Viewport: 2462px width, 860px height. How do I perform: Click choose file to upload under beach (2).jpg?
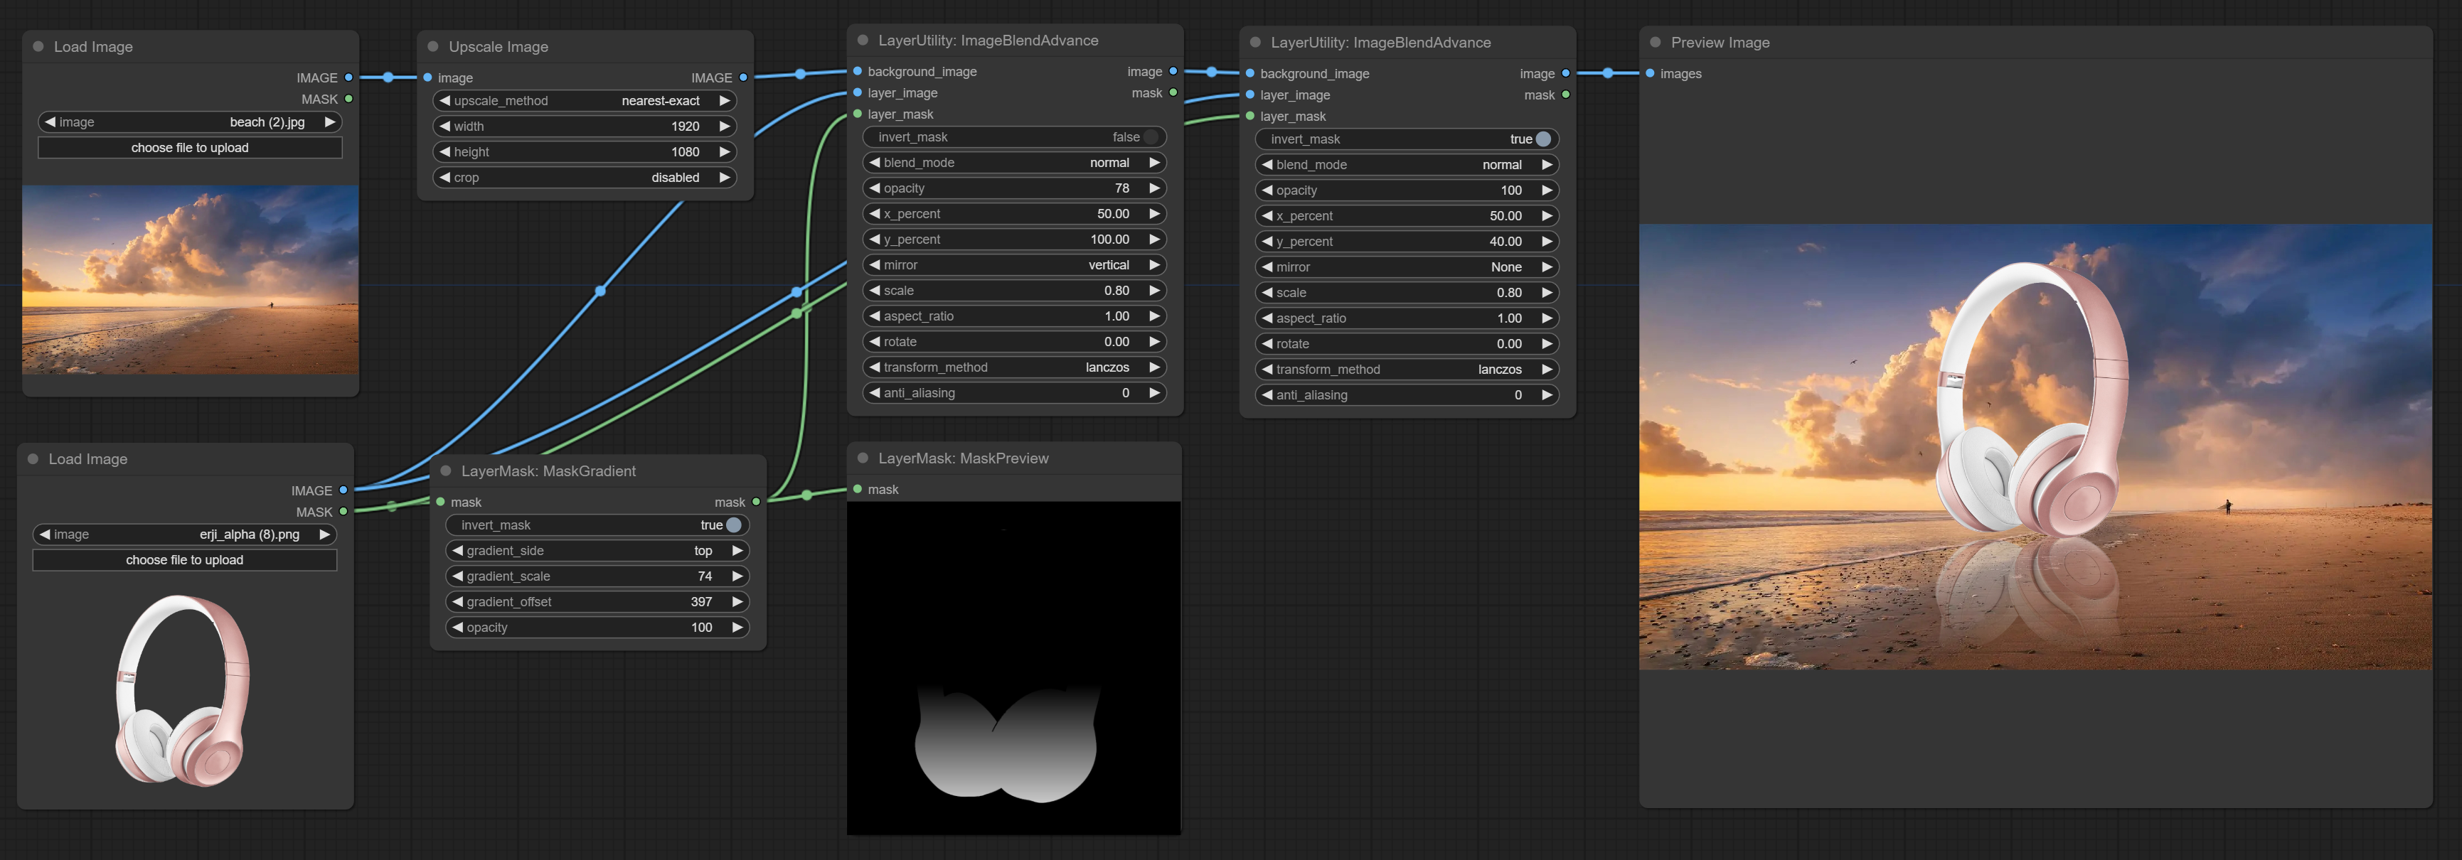tap(189, 148)
